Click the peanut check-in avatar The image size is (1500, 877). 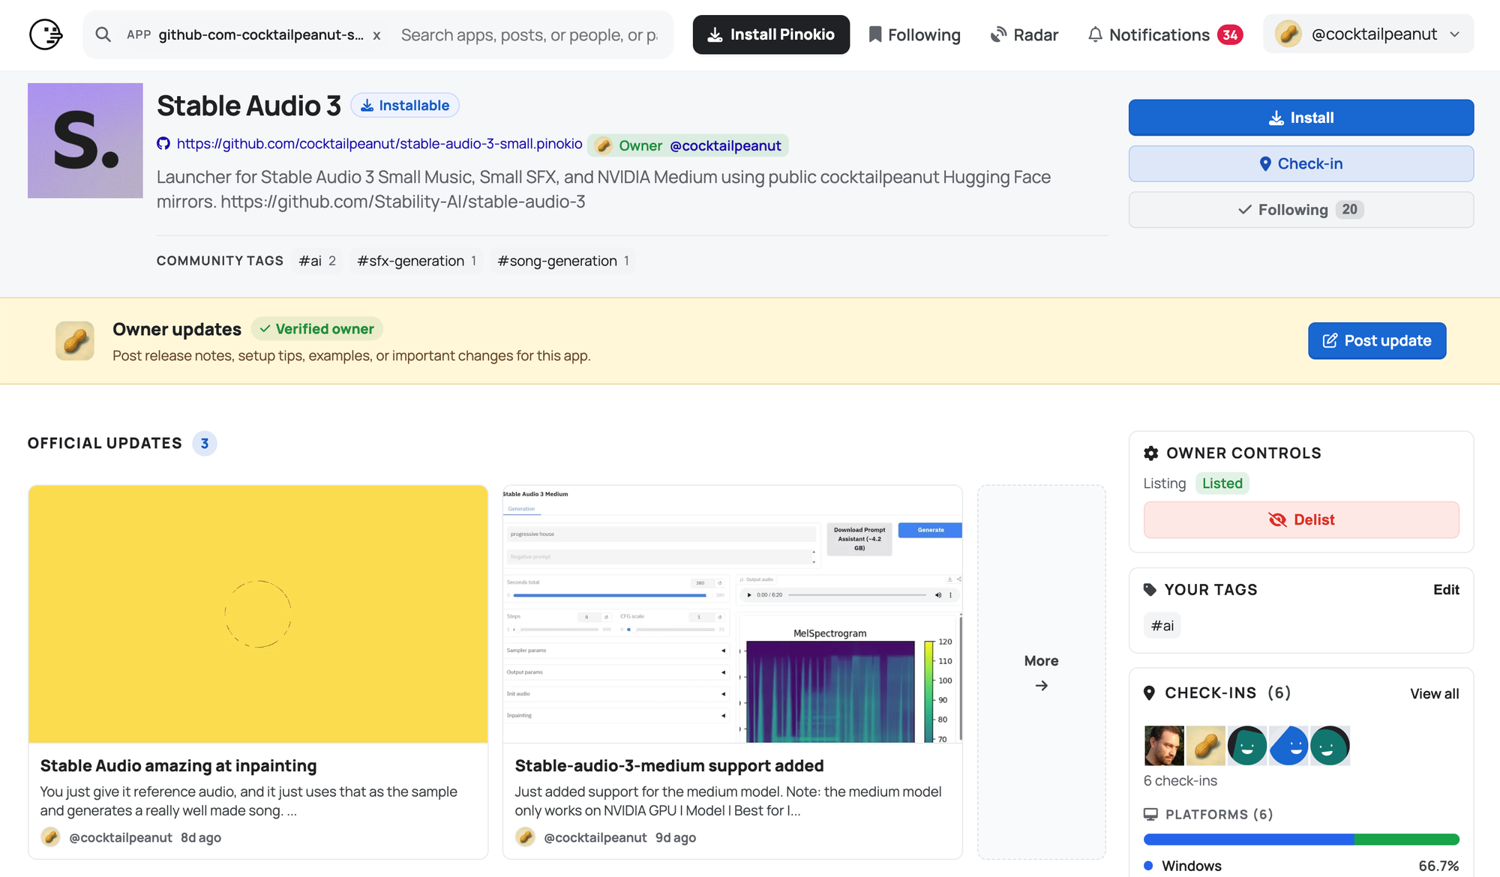tap(1205, 746)
